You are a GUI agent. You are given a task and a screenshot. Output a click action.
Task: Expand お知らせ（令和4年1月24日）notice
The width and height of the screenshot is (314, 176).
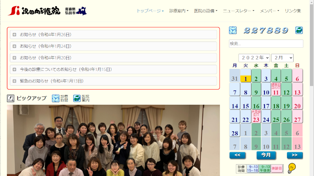point(113,46)
